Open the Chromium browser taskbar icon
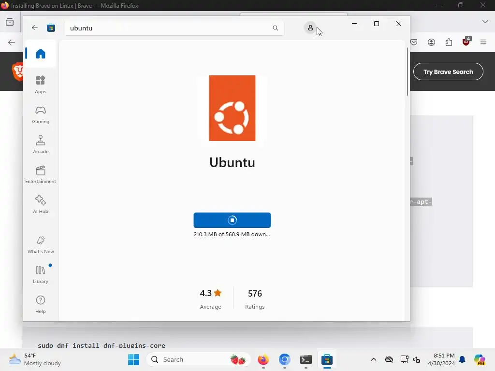 tap(284, 359)
